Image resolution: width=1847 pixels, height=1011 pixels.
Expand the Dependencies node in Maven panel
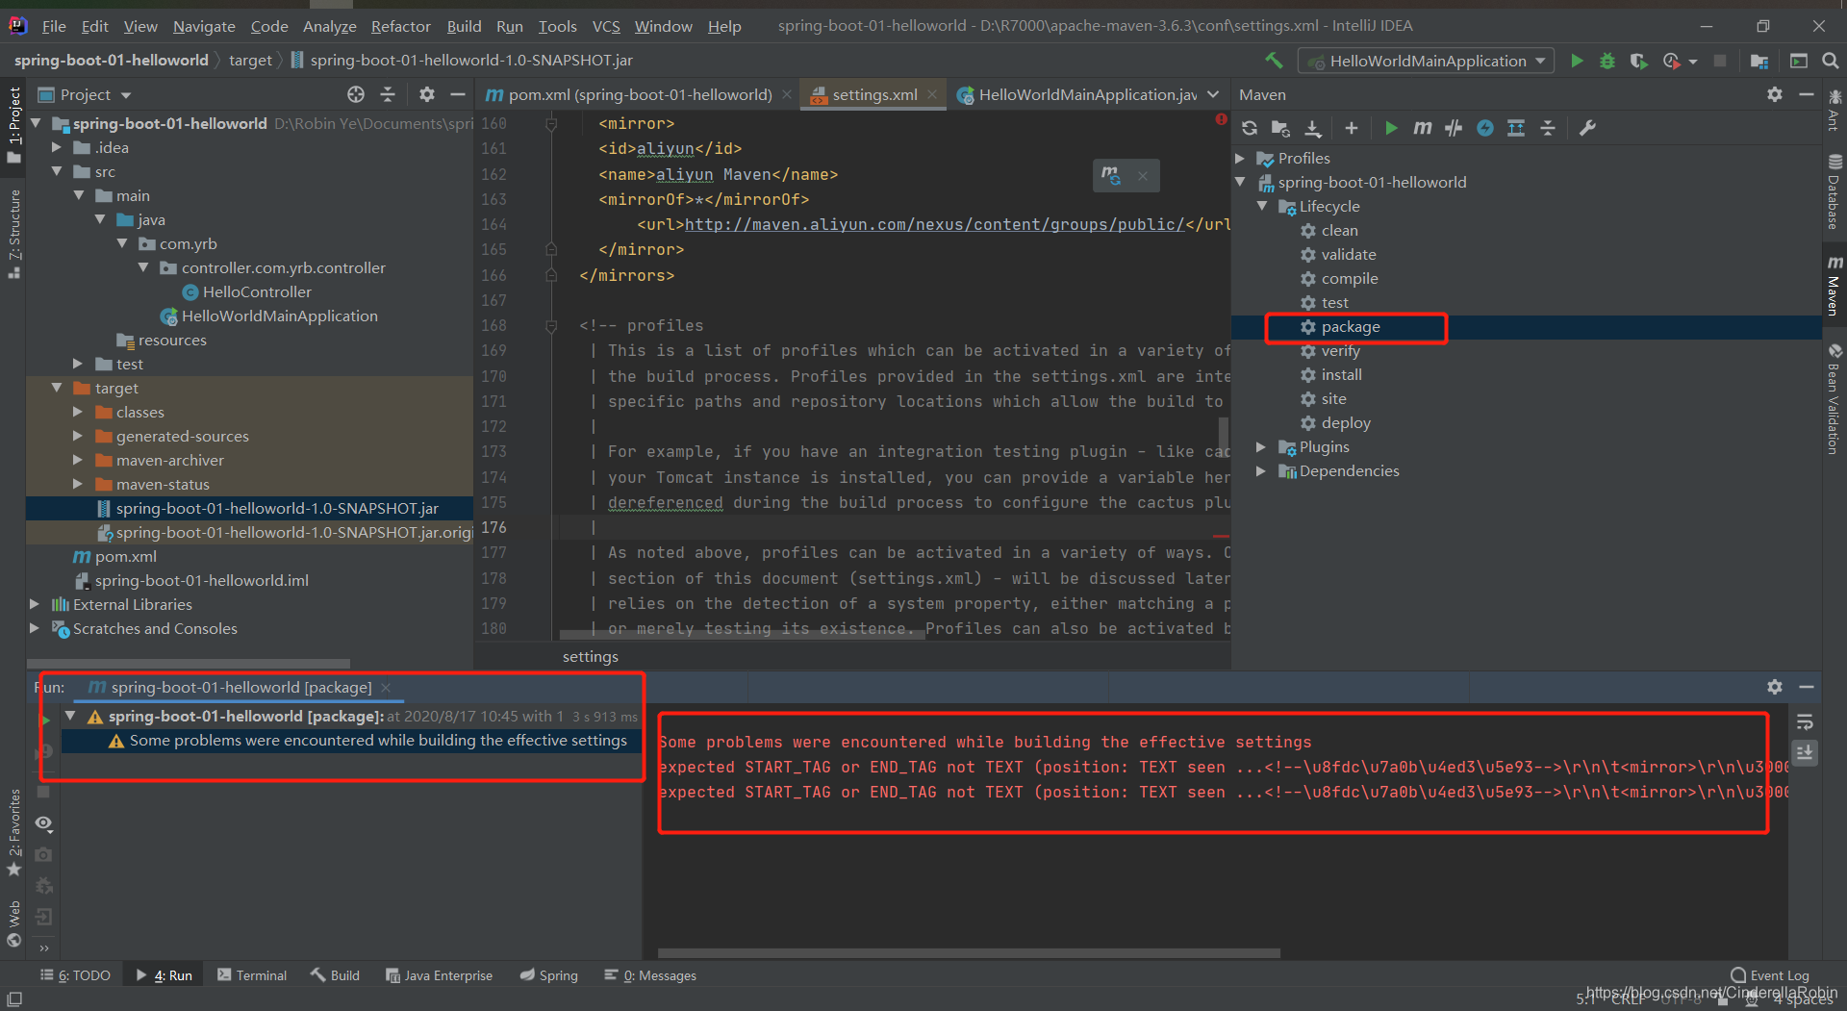click(x=1261, y=470)
